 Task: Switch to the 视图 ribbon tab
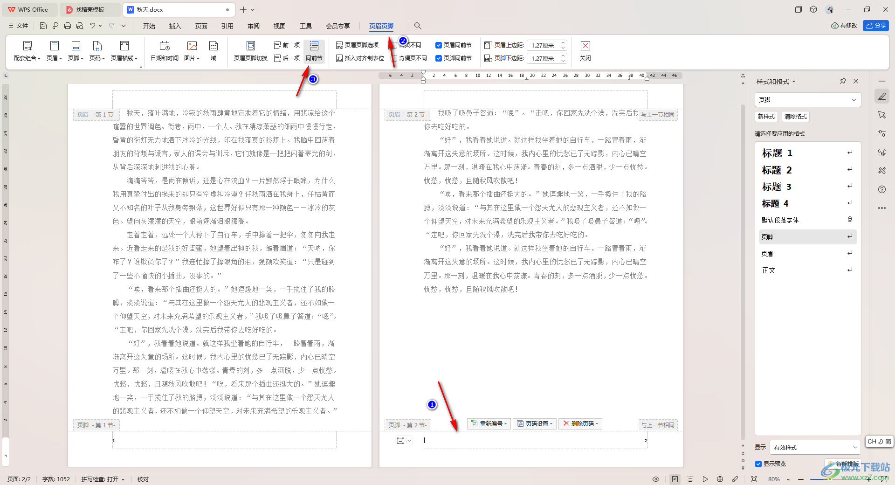pos(280,26)
